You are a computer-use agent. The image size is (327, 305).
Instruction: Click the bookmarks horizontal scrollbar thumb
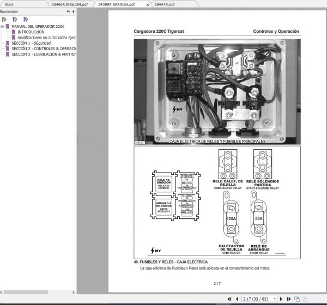point(26,292)
